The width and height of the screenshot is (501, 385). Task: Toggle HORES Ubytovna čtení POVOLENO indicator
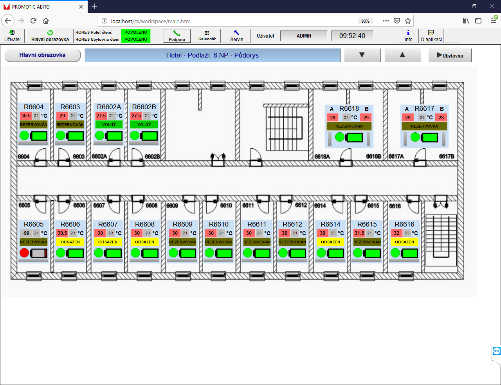pyautogui.click(x=136, y=40)
